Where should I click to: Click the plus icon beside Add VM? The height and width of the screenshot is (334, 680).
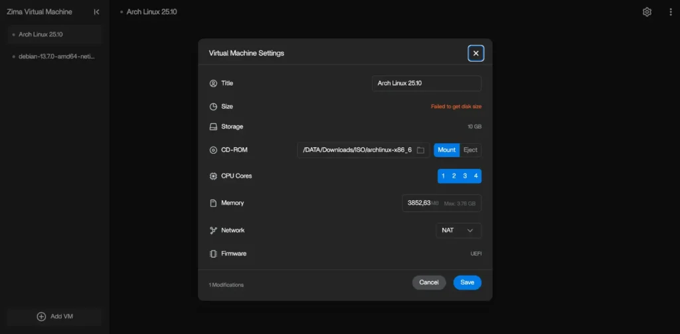(x=41, y=316)
